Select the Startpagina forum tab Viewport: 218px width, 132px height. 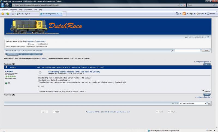(x=13, y=54)
